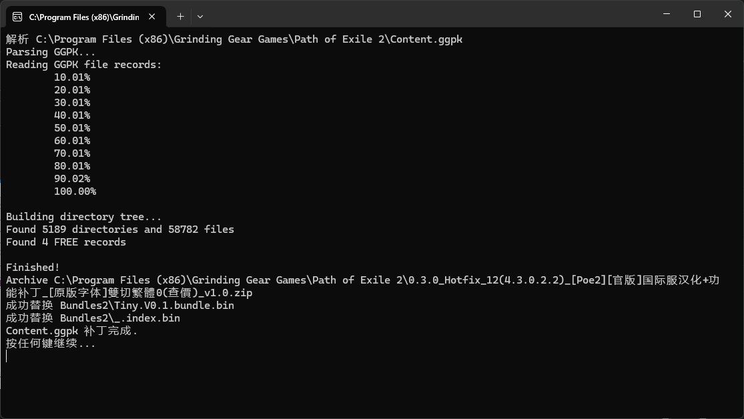Click the 100.00% progress entry
This screenshot has width=744, height=419.
pos(75,191)
